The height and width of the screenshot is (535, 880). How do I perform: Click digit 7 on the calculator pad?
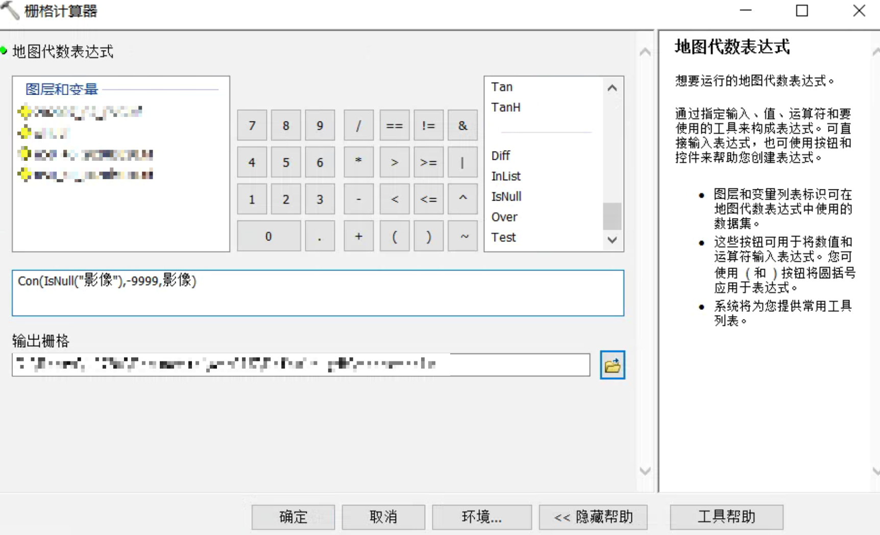[x=252, y=125]
